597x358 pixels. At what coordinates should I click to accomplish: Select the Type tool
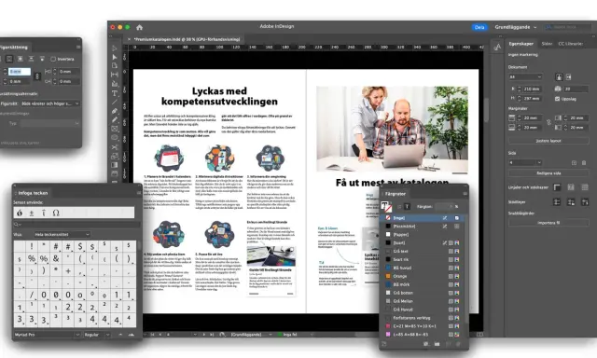(x=115, y=93)
